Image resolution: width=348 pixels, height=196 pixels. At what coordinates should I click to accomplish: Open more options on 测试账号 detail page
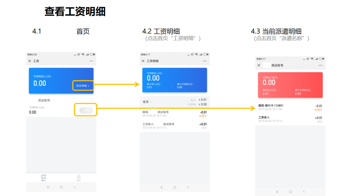[x=320, y=65]
